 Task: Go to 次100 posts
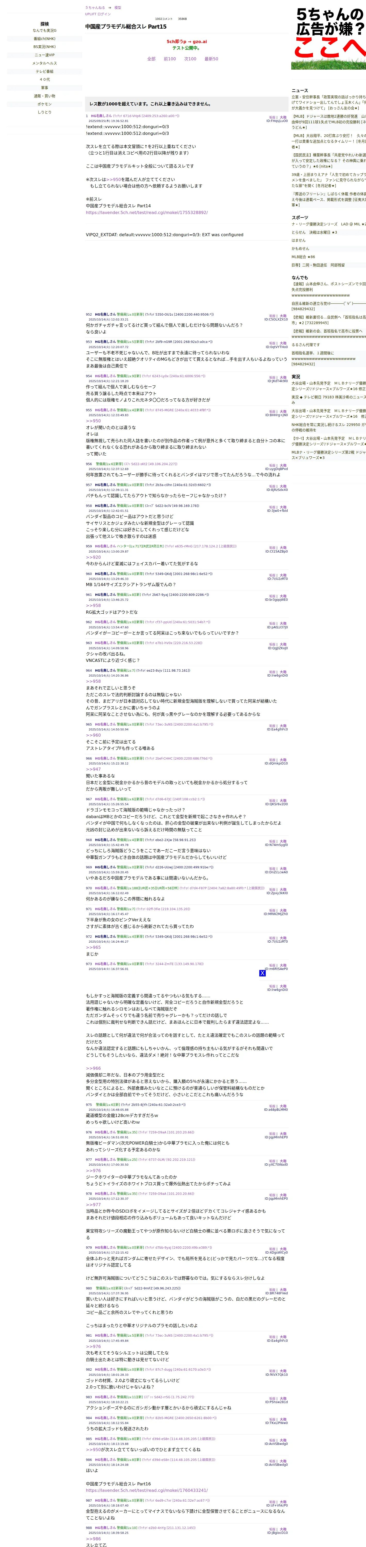(x=190, y=59)
